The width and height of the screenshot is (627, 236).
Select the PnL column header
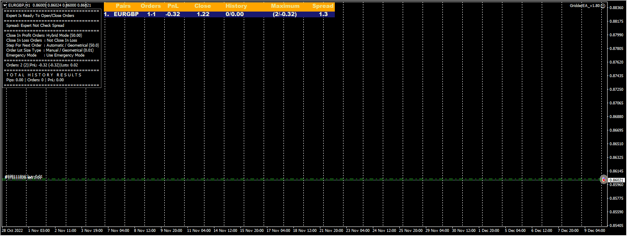(173, 6)
